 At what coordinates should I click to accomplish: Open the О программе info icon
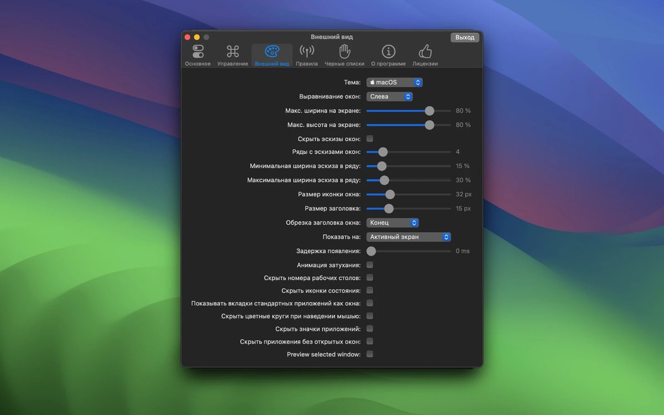[388, 52]
